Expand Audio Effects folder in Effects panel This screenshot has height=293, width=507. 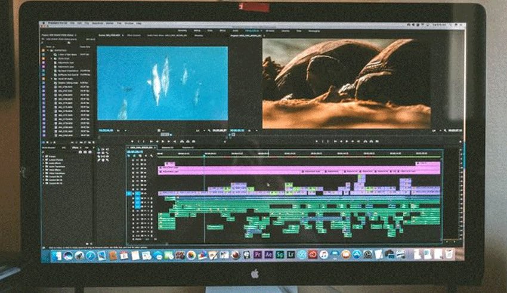coord(43,164)
